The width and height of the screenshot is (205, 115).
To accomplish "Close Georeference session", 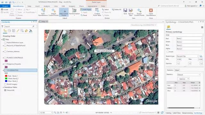I will click(151, 12).
